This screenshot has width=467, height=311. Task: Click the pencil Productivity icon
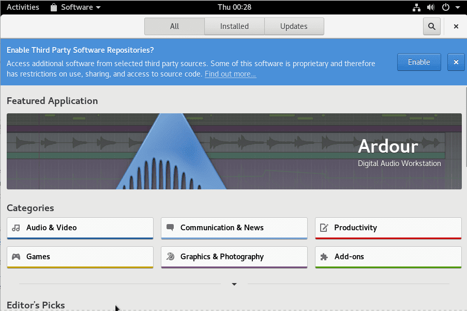click(x=324, y=228)
